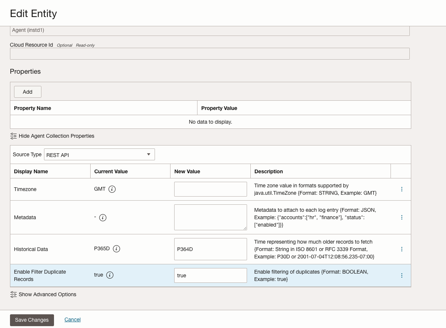The image size is (446, 328).
Task: Open the Metadata row actions menu
Action: (x=402, y=217)
